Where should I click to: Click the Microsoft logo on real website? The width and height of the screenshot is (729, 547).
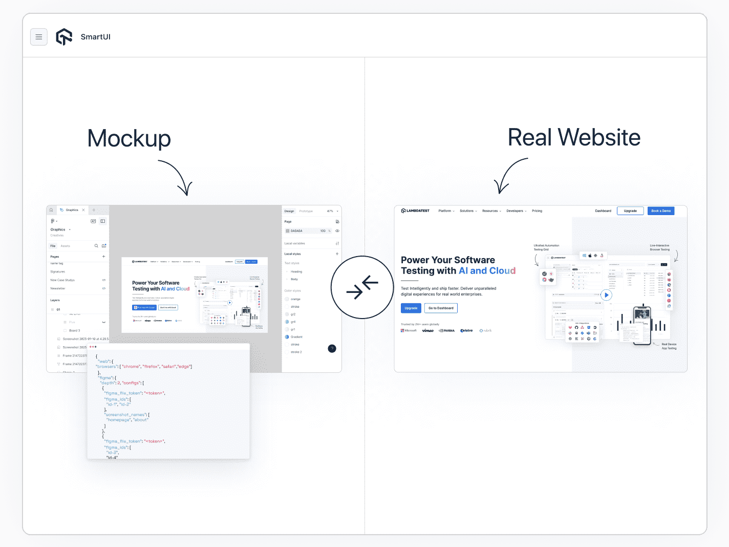point(409,331)
